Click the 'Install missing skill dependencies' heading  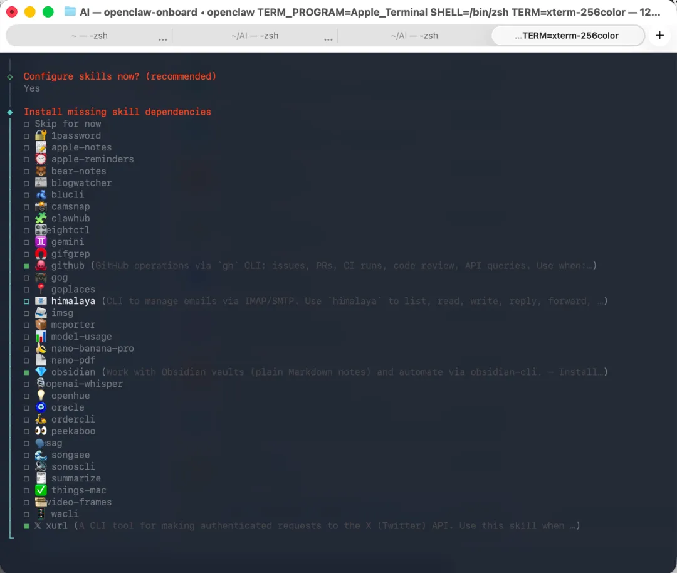[x=117, y=112]
